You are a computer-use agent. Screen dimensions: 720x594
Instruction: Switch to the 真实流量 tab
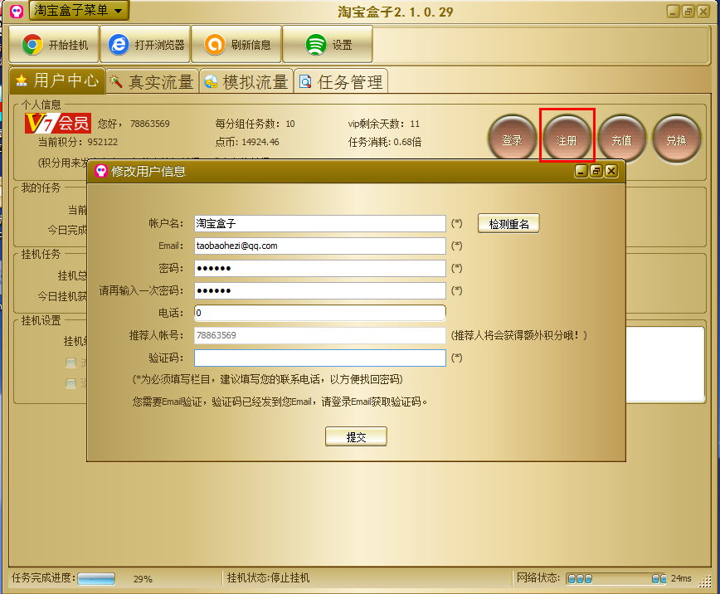153,82
